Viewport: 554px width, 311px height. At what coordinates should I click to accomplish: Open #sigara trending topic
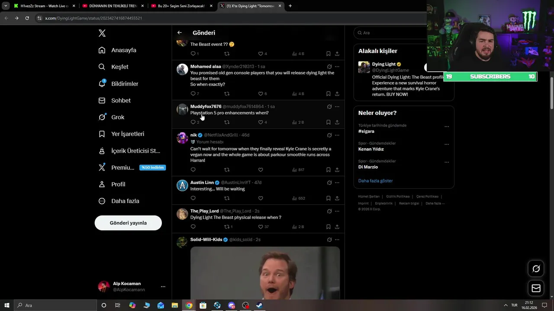click(x=366, y=131)
